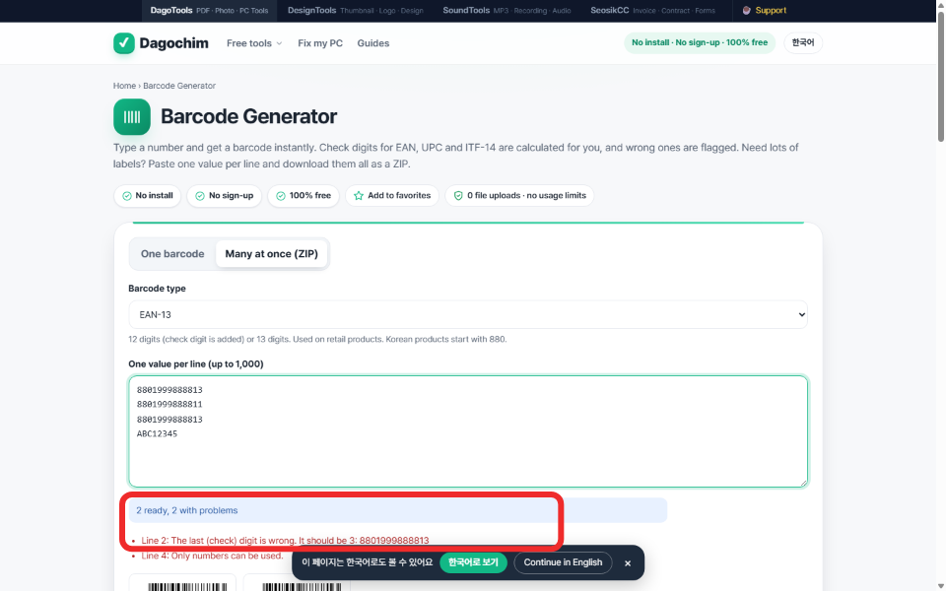Click the shield icon beside 0 file uploads
This screenshot has width=946, height=591.
pos(458,195)
